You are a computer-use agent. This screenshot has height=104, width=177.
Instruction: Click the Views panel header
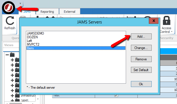point(9,45)
